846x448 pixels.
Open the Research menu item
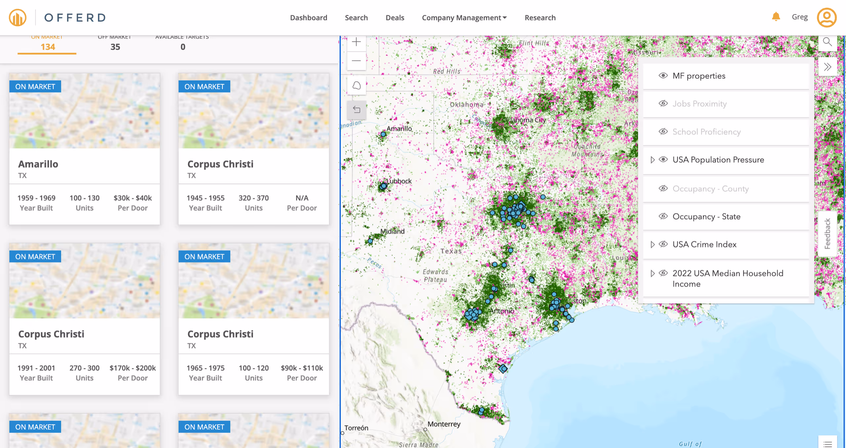540,17
